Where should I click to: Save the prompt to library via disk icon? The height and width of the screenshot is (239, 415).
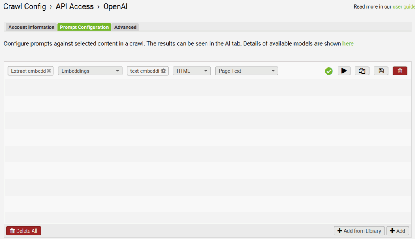[381, 71]
